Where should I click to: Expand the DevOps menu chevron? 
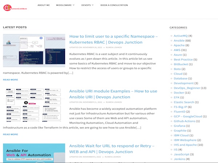coord(93,5)
